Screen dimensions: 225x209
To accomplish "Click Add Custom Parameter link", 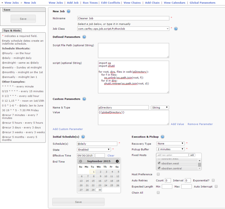I will click(68, 129).
